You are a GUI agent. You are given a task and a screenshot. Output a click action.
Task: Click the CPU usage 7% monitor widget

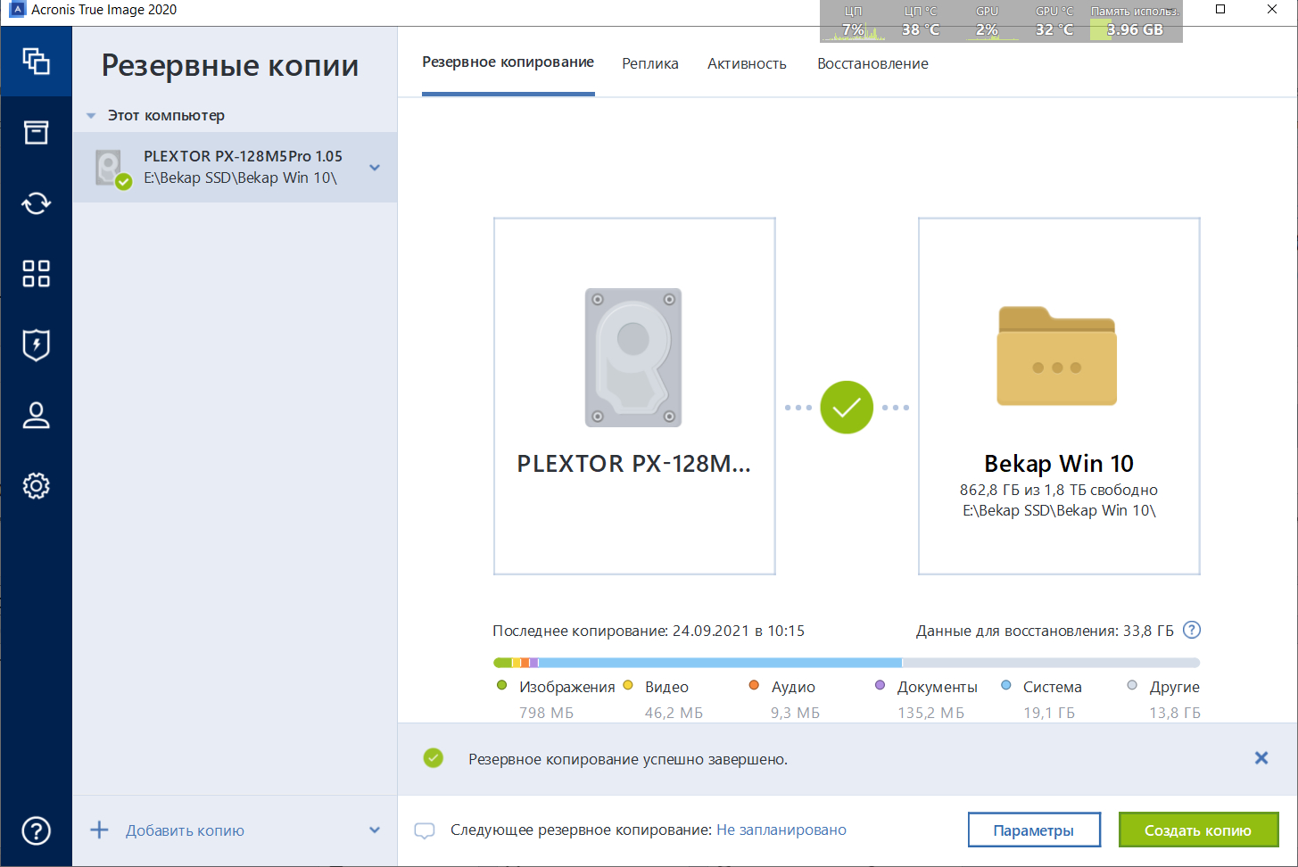tap(853, 22)
